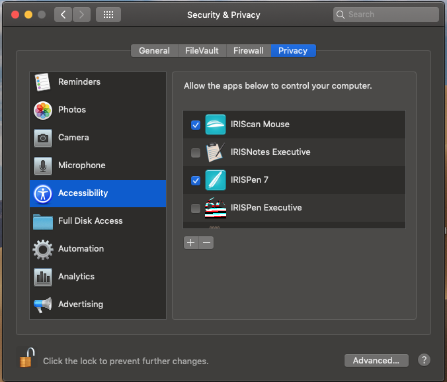The image size is (447, 382).
Task: Add an app with the plus button
Action: coord(191,242)
